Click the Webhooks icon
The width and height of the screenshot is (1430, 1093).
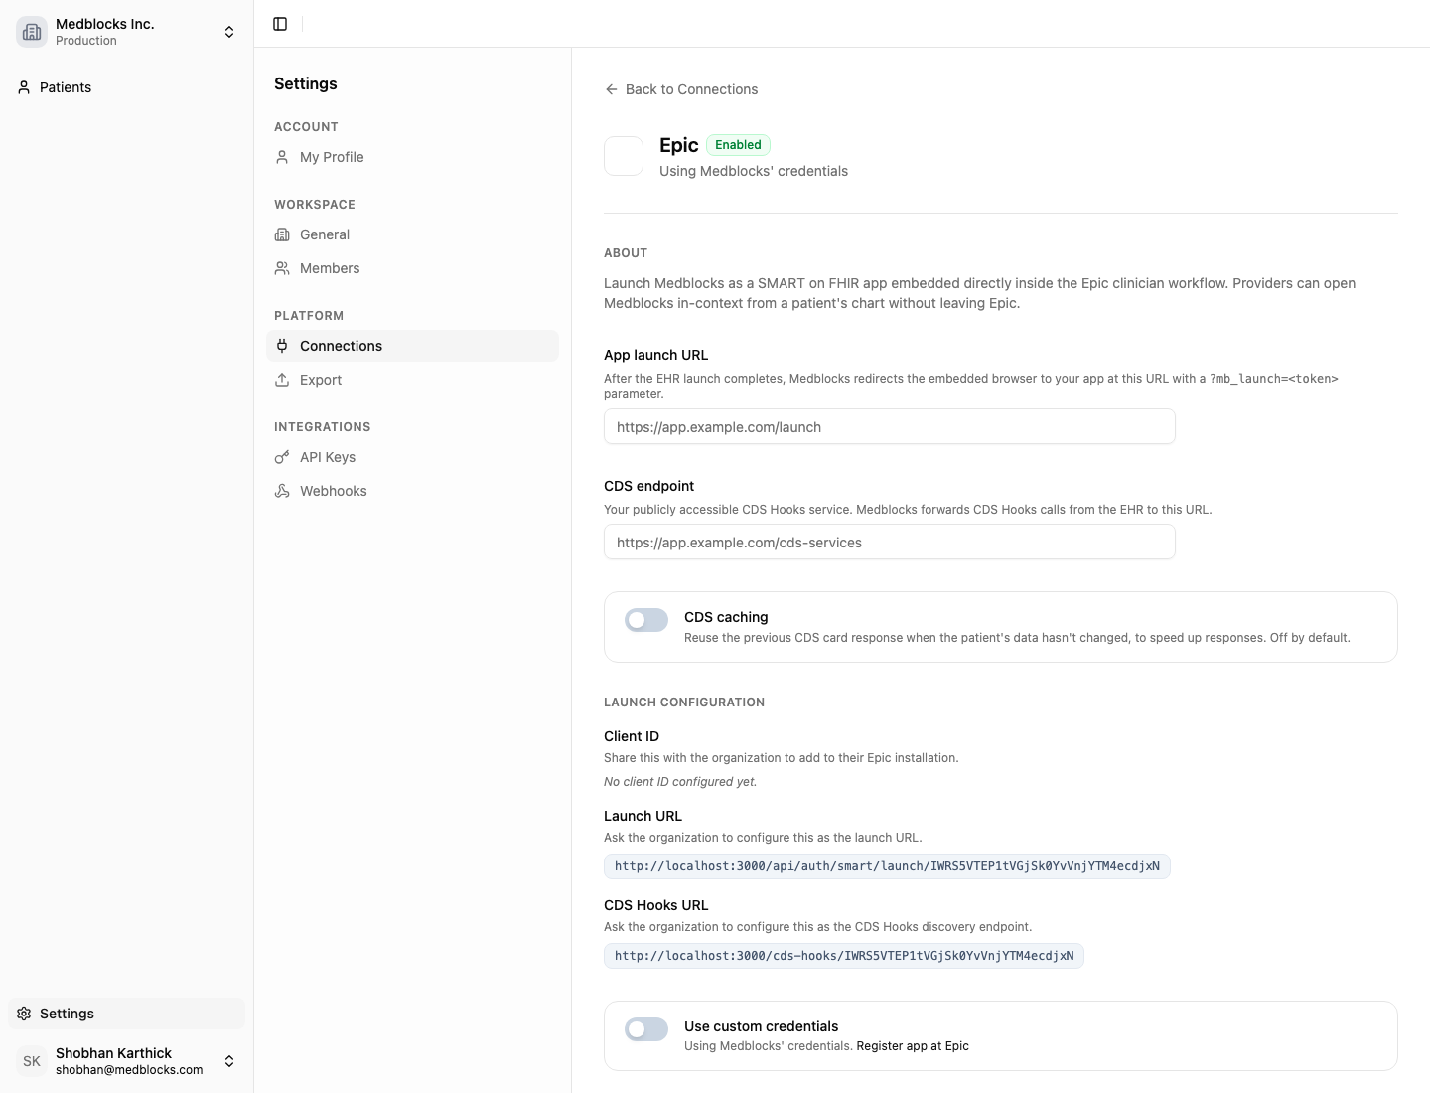(282, 491)
